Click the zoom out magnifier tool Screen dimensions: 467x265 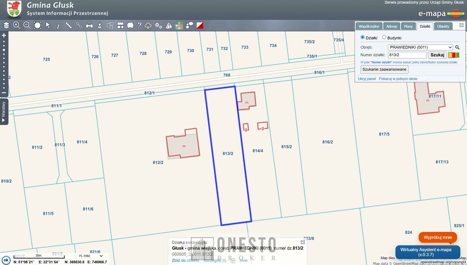[x=27, y=26]
